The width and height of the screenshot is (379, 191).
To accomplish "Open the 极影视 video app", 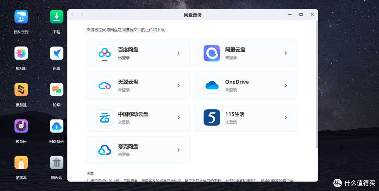I will (21, 90).
